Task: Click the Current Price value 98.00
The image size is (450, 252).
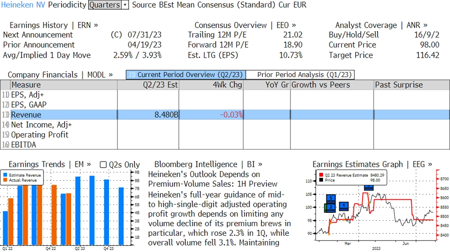Action: (430, 45)
